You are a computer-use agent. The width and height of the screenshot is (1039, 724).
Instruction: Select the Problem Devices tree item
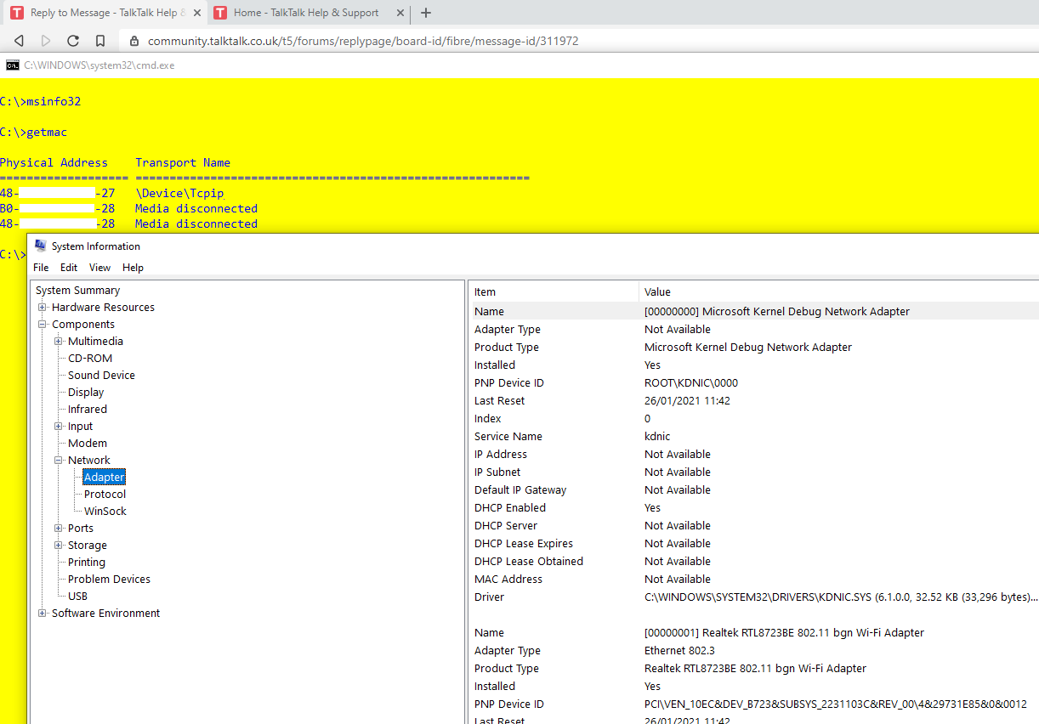click(109, 580)
